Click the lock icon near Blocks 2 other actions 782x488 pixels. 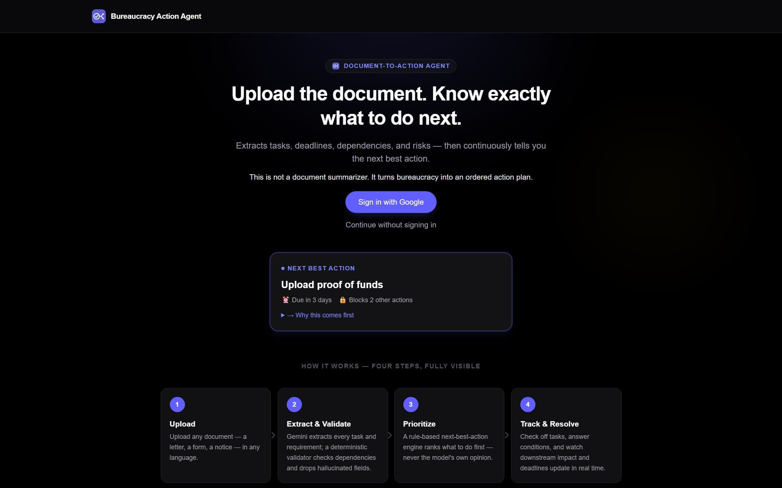(342, 300)
